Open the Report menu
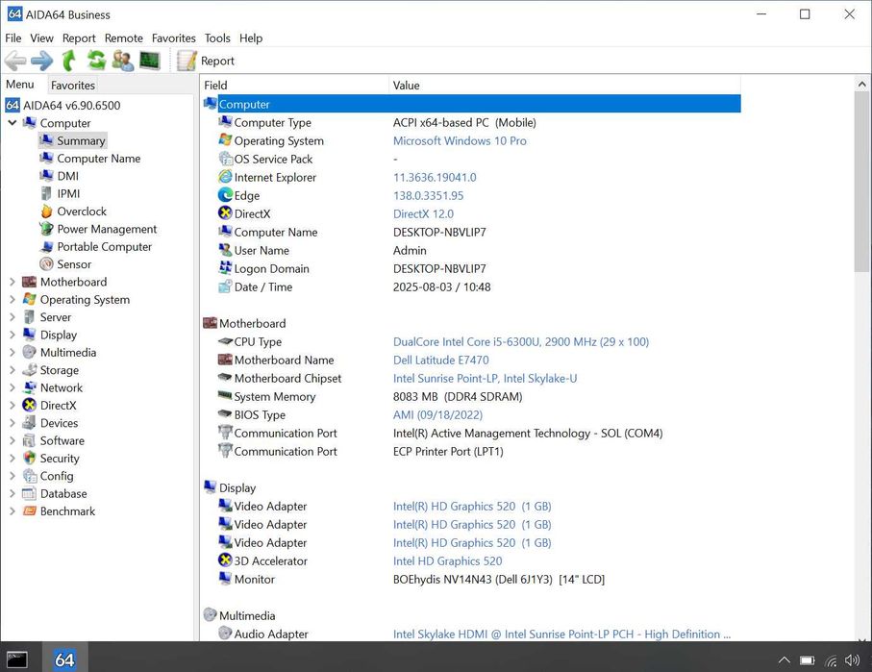The width and height of the screenshot is (872, 672). [79, 37]
